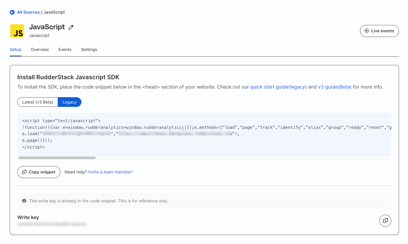Open the v3 guide(Beta) link
The height and width of the screenshot is (244, 408).
click(335, 87)
